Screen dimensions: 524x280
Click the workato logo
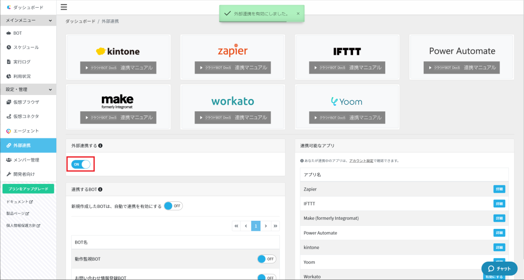[x=233, y=101]
